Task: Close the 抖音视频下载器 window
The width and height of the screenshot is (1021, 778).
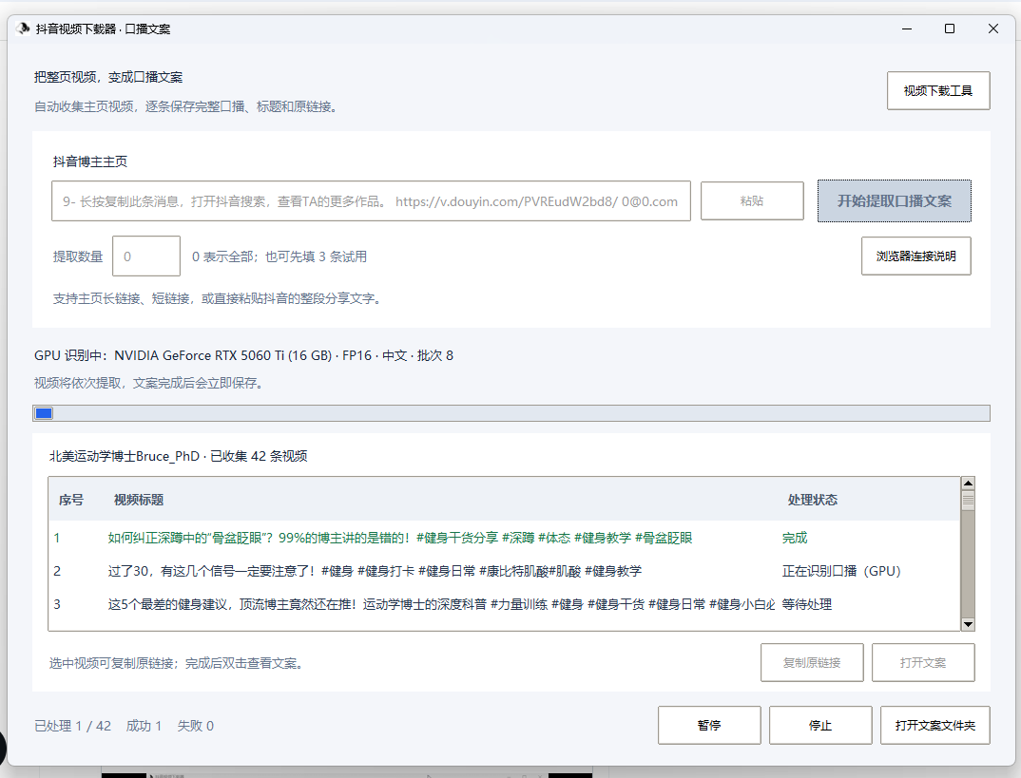Action: point(993,28)
